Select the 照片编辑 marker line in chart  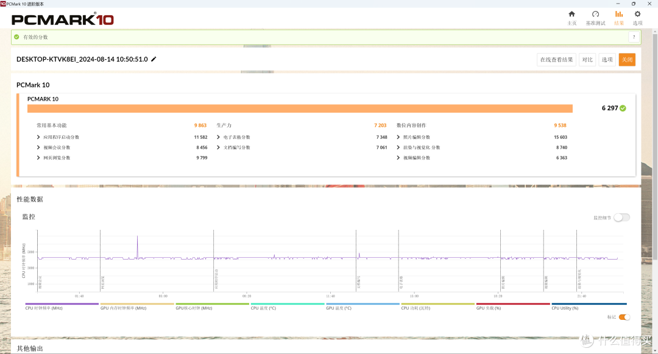point(501,260)
